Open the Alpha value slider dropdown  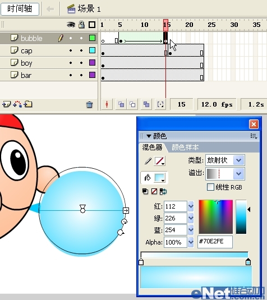pos(191,242)
